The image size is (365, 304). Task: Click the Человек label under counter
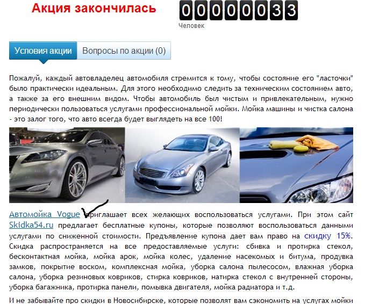pos(191,26)
